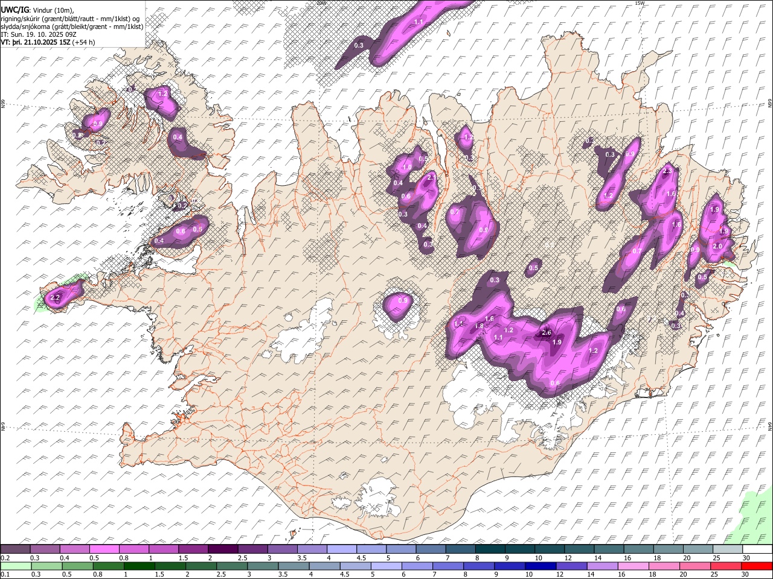Click the 'VT: þri. 21.10.2025 15Z' valid time
The height and width of the screenshot is (579, 773).
[x=36, y=43]
